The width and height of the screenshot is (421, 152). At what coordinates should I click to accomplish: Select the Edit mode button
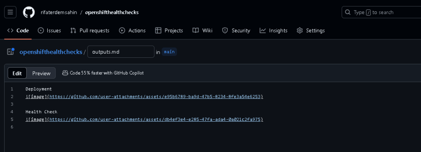pyautogui.click(x=17, y=73)
